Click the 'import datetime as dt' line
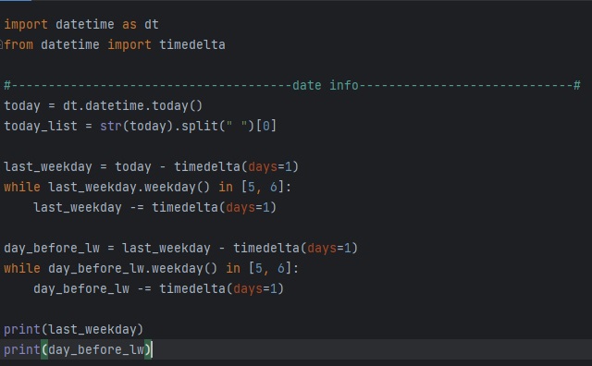Screen dimensions: 592x366 tap(81, 25)
